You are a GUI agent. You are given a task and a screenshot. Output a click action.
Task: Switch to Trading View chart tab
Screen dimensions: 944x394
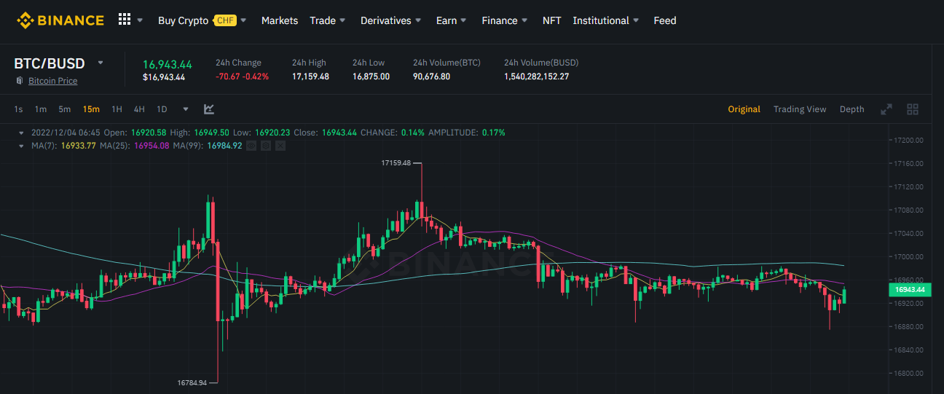[800, 109]
